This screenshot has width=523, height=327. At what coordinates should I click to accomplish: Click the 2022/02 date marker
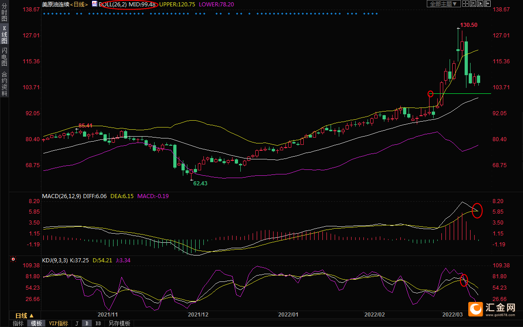pyautogui.click(x=374, y=315)
